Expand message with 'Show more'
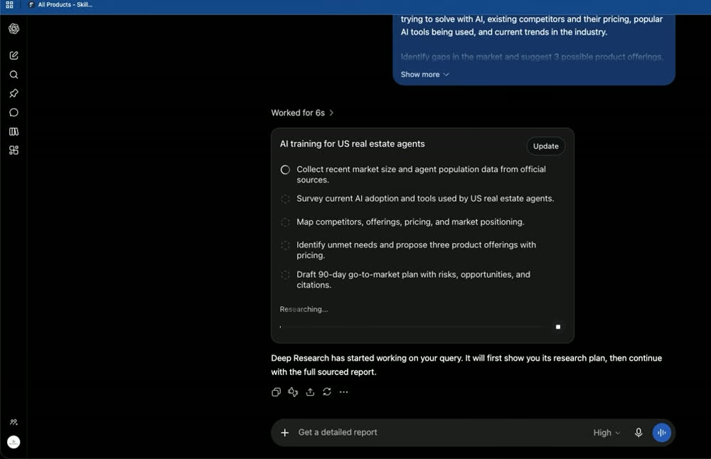This screenshot has width=711, height=459. (x=425, y=75)
